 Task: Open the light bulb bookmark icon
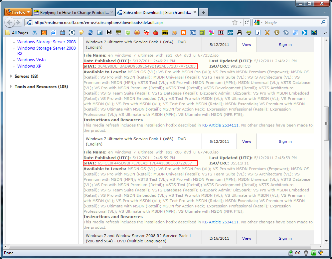point(81,33)
